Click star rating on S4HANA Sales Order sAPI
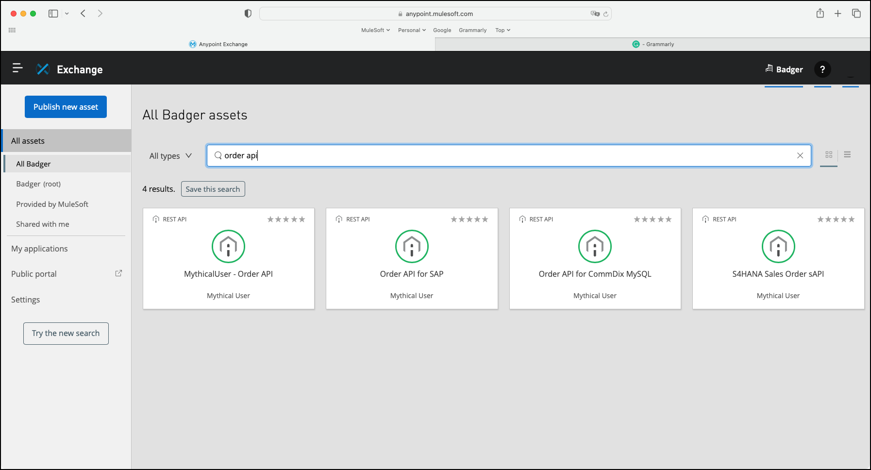This screenshot has width=871, height=470. [x=836, y=219]
